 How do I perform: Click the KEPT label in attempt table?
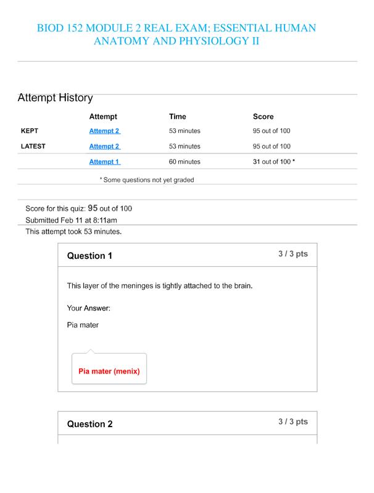[x=30, y=131]
